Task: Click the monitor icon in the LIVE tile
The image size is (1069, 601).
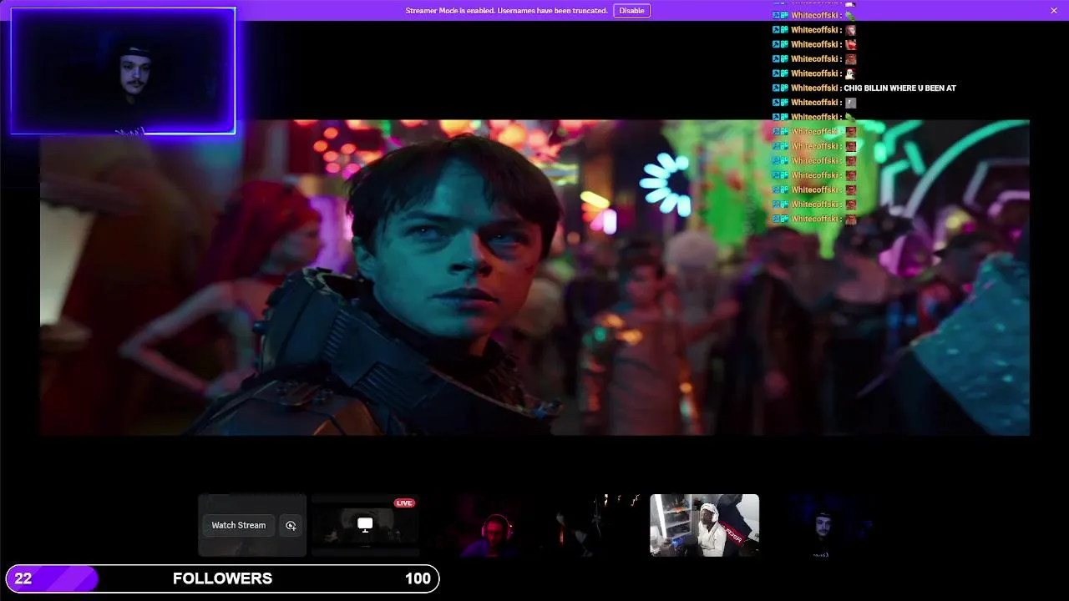Action: (365, 524)
